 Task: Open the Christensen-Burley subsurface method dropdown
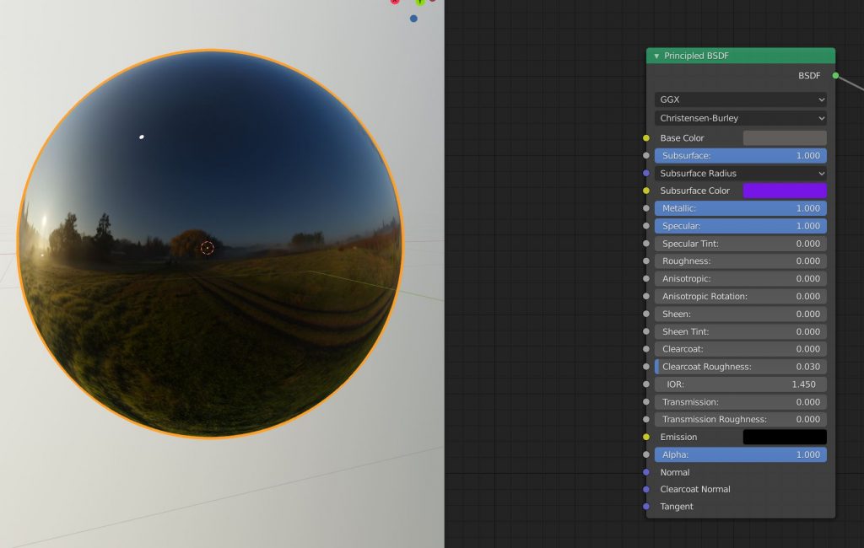(740, 118)
